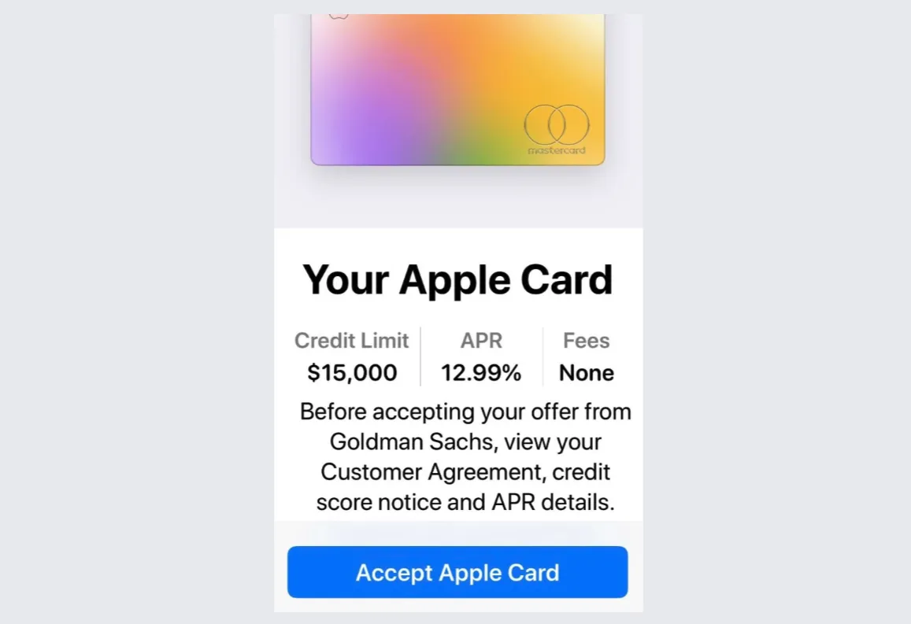Click the None fees value
The width and height of the screenshot is (911, 624).
pos(587,373)
